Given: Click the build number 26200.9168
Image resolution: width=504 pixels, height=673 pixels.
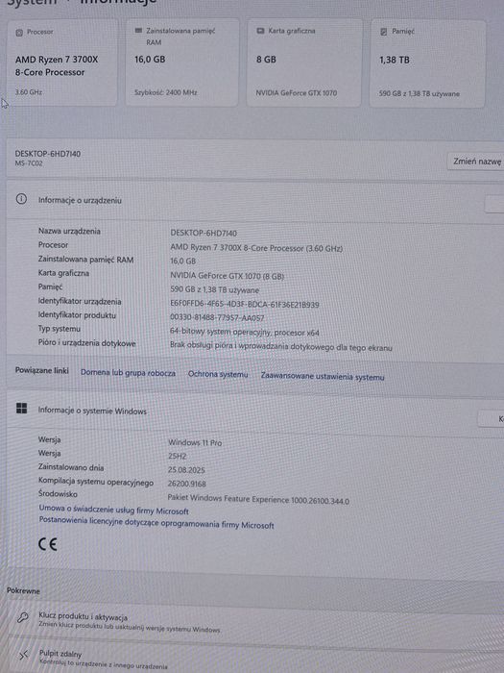Looking at the screenshot, I should (187, 484).
